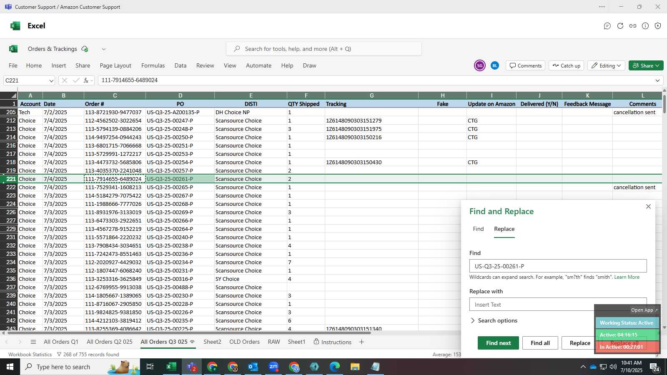Click the cancel X icon in formula bar

tap(64, 80)
